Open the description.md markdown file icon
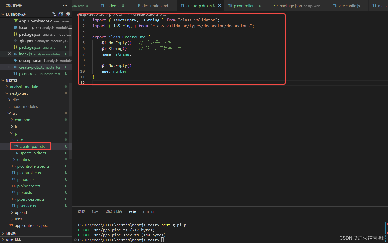 tap(16, 60)
